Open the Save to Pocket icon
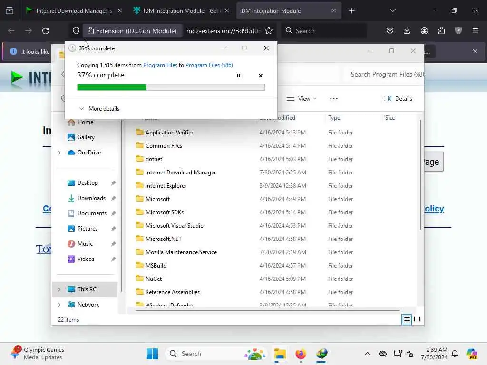The height and width of the screenshot is (365, 487). (390, 31)
